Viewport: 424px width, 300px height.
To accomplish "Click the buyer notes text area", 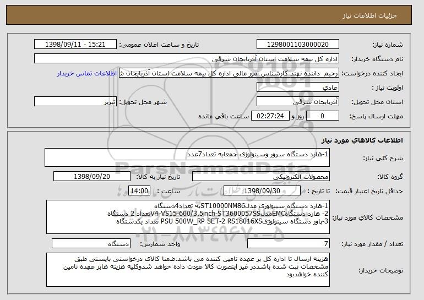I will (x=188, y=270).
